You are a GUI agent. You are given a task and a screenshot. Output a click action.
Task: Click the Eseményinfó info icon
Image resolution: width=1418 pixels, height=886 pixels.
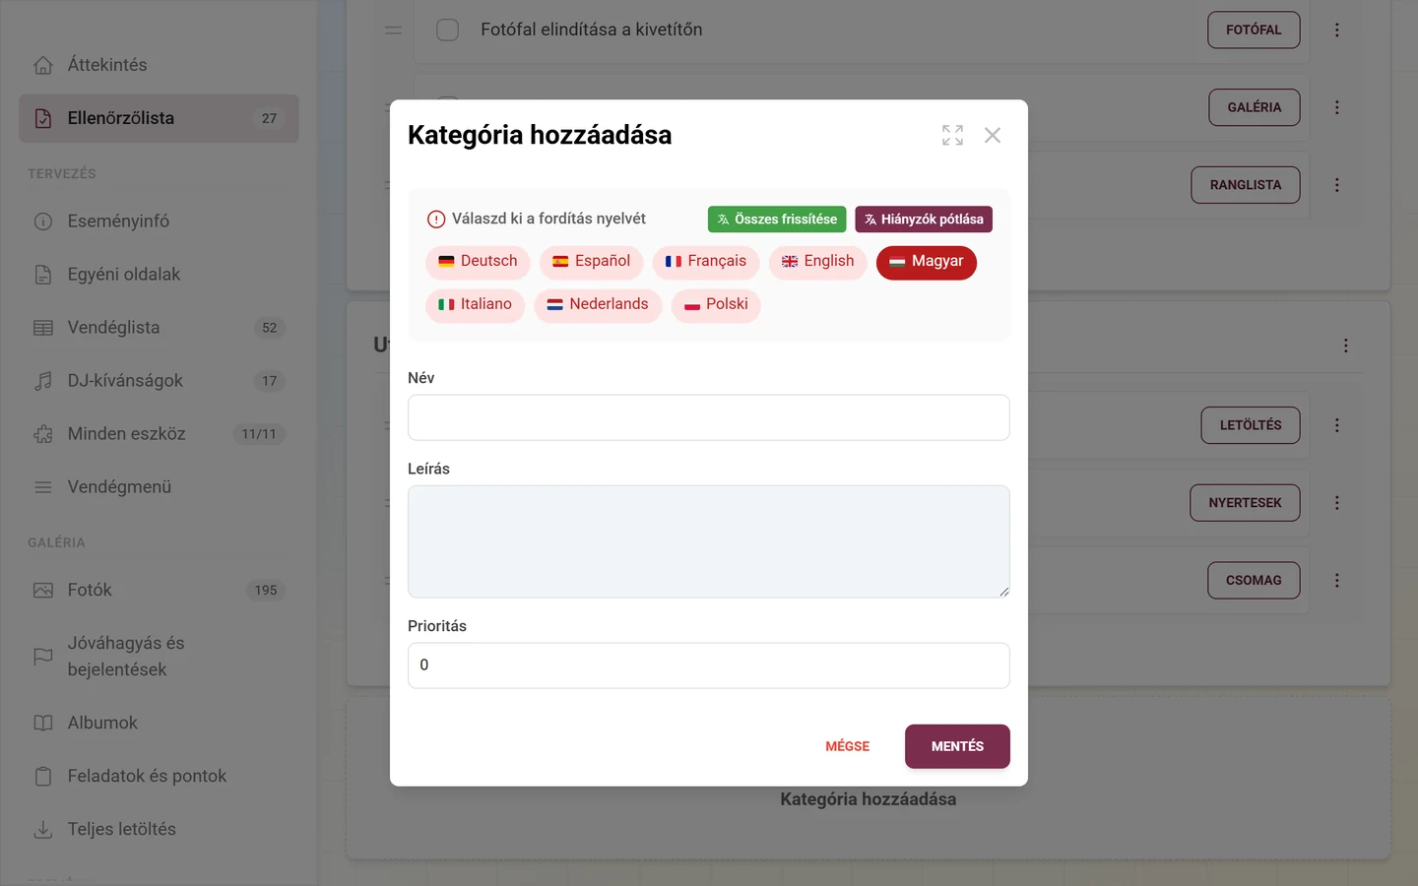click(x=43, y=221)
